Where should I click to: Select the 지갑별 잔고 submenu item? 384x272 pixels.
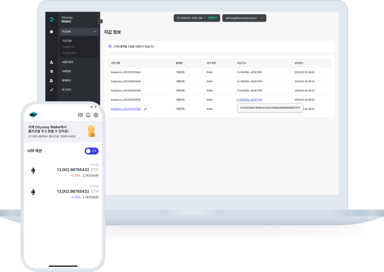[x=68, y=47]
